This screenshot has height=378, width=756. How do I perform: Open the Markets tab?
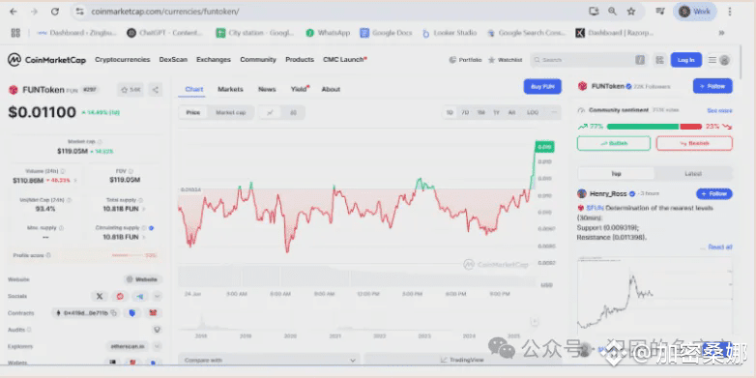pos(230,89)
